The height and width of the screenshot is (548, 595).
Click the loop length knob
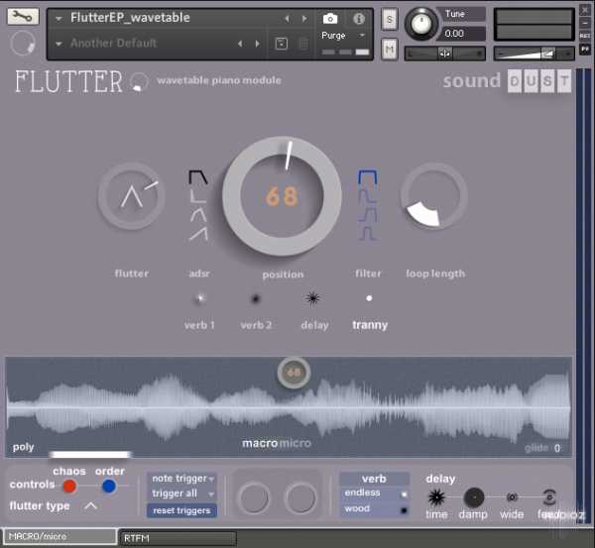pos(433,196)
